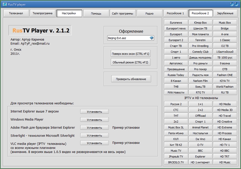241x169 pixels.
Task: Open the Pro покер channel
Action: tap(200, 69)
